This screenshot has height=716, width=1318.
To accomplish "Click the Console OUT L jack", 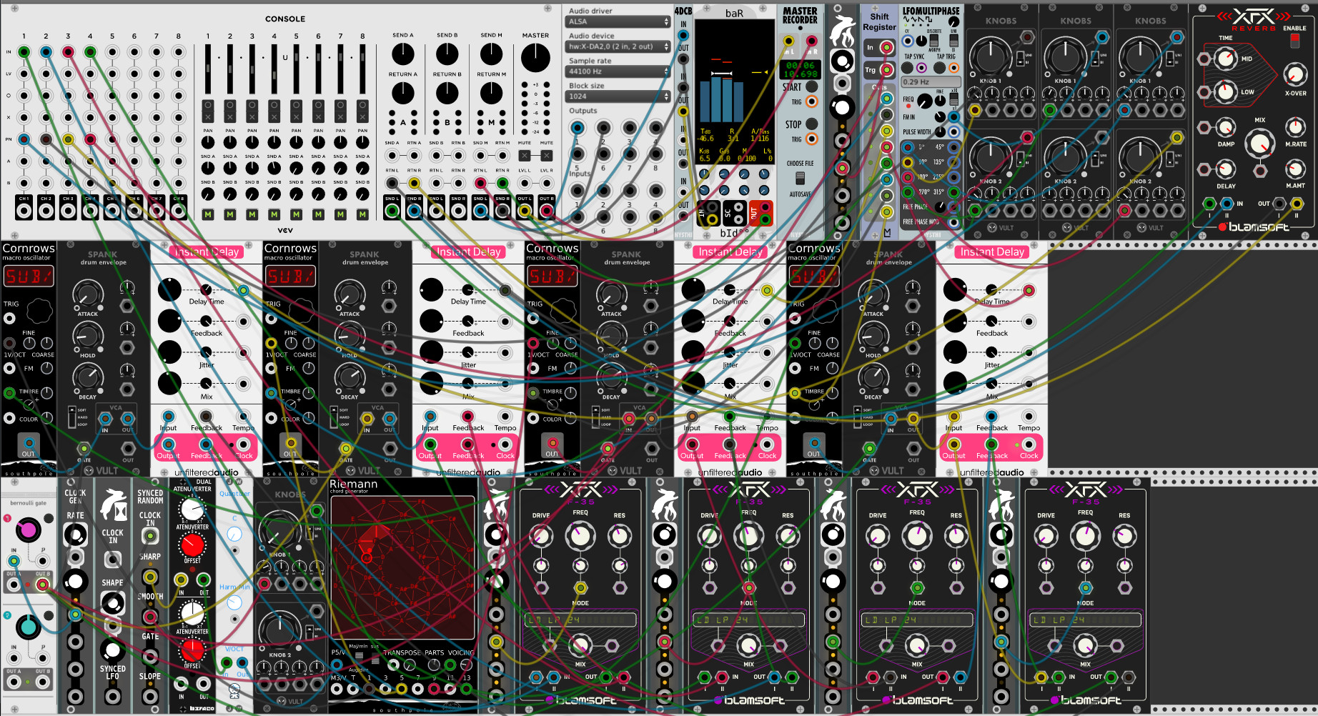I will click(525, 210).
